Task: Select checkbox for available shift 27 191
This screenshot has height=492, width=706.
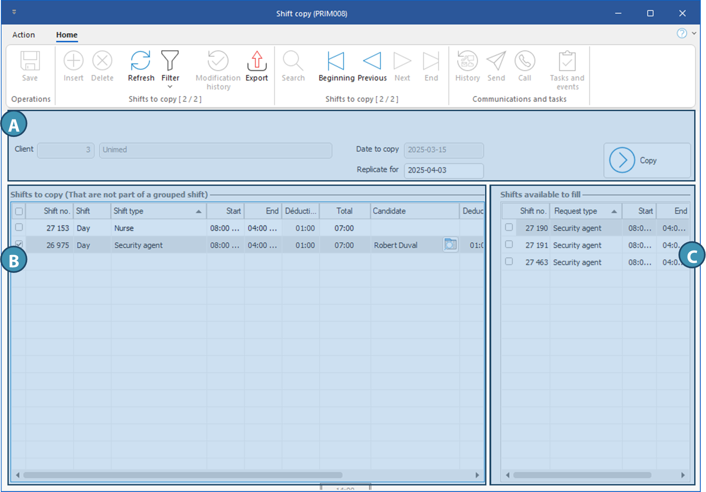Action: [509, 244]
